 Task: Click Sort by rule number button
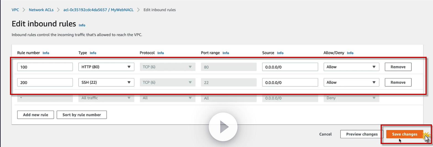click(82, 115)
